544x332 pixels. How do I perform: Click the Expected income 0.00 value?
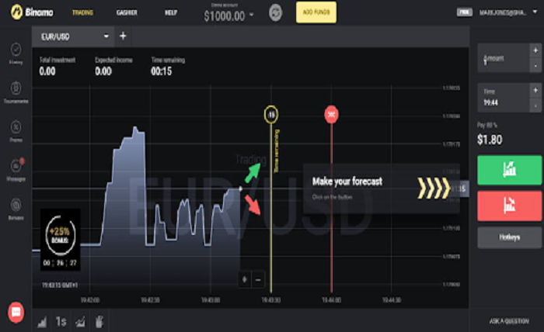click(103, 71)
